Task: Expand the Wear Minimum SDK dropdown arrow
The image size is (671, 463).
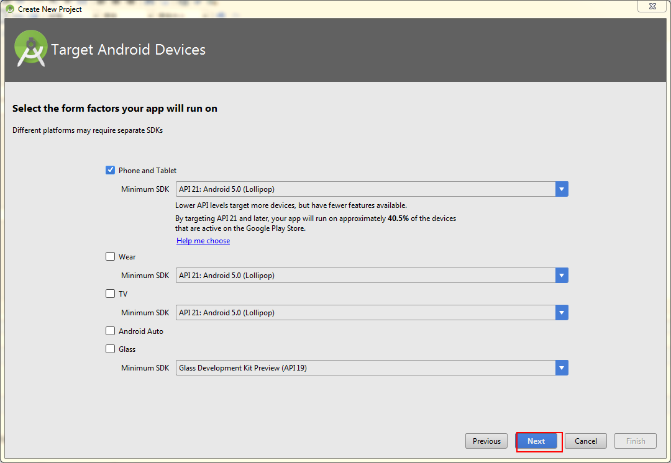Action: (562, 276)
